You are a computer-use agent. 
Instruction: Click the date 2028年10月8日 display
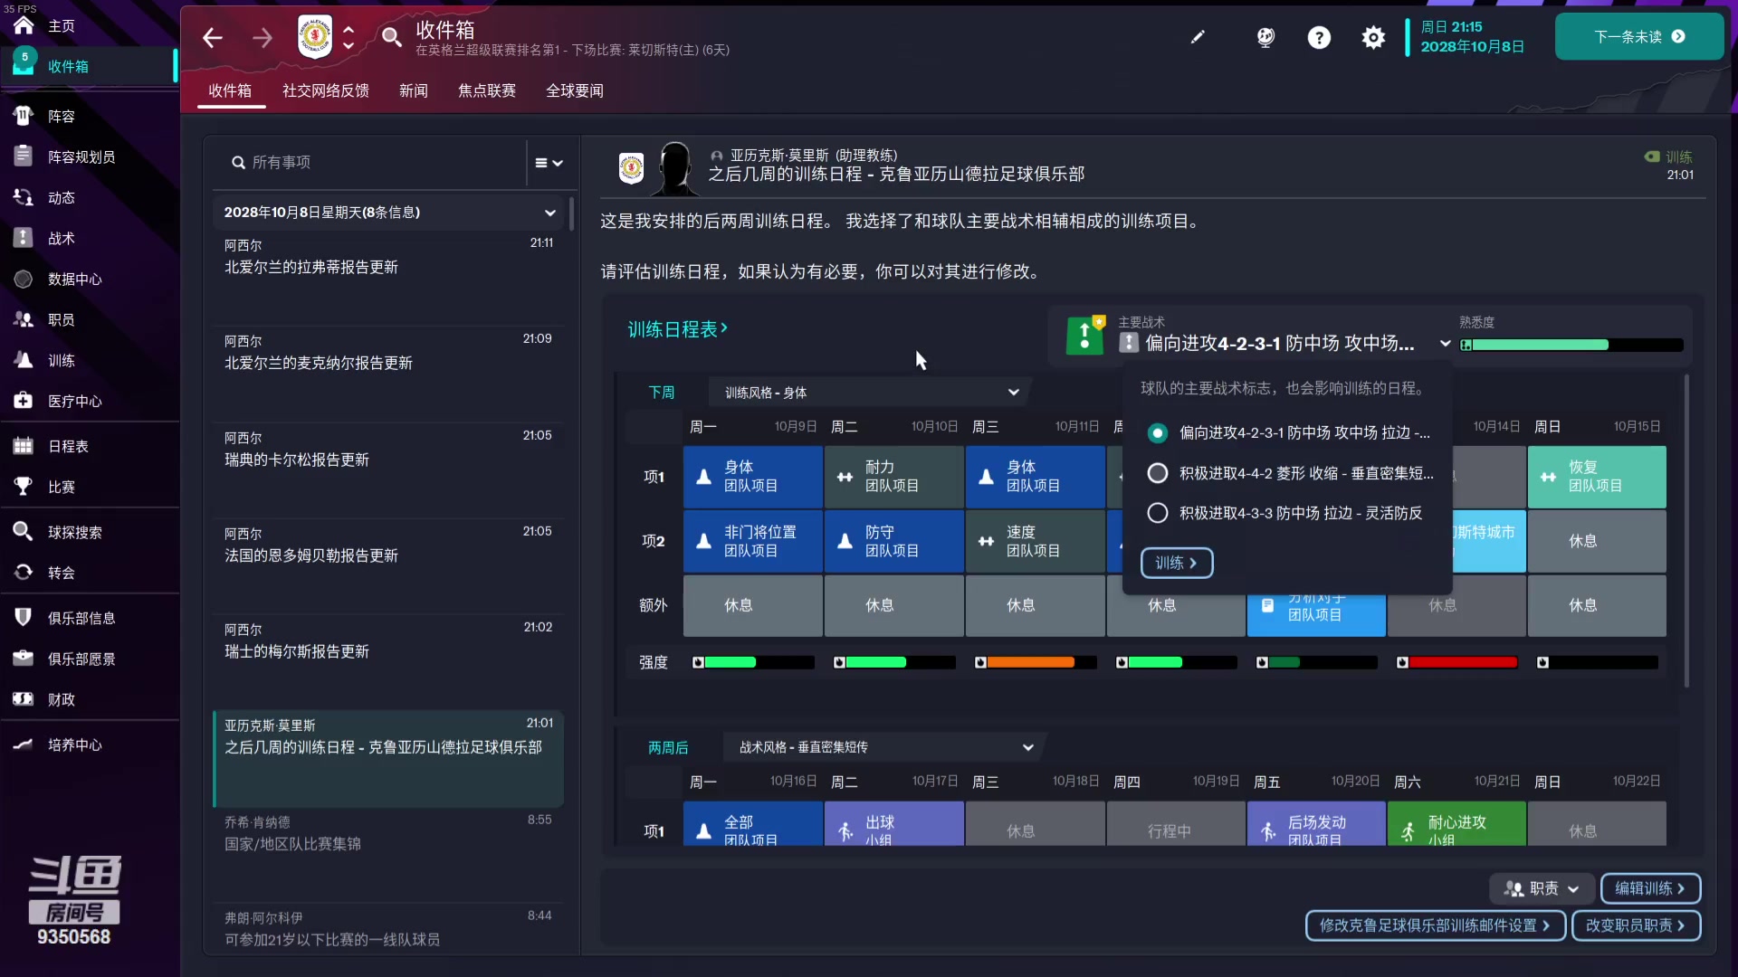[1472, 46]
